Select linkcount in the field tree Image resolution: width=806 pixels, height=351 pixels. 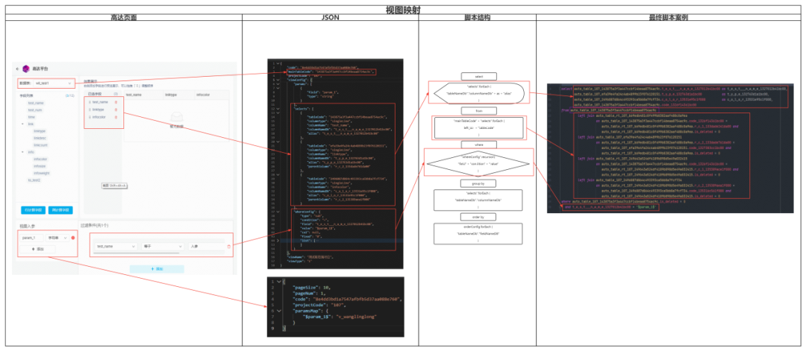coord(40,145)
